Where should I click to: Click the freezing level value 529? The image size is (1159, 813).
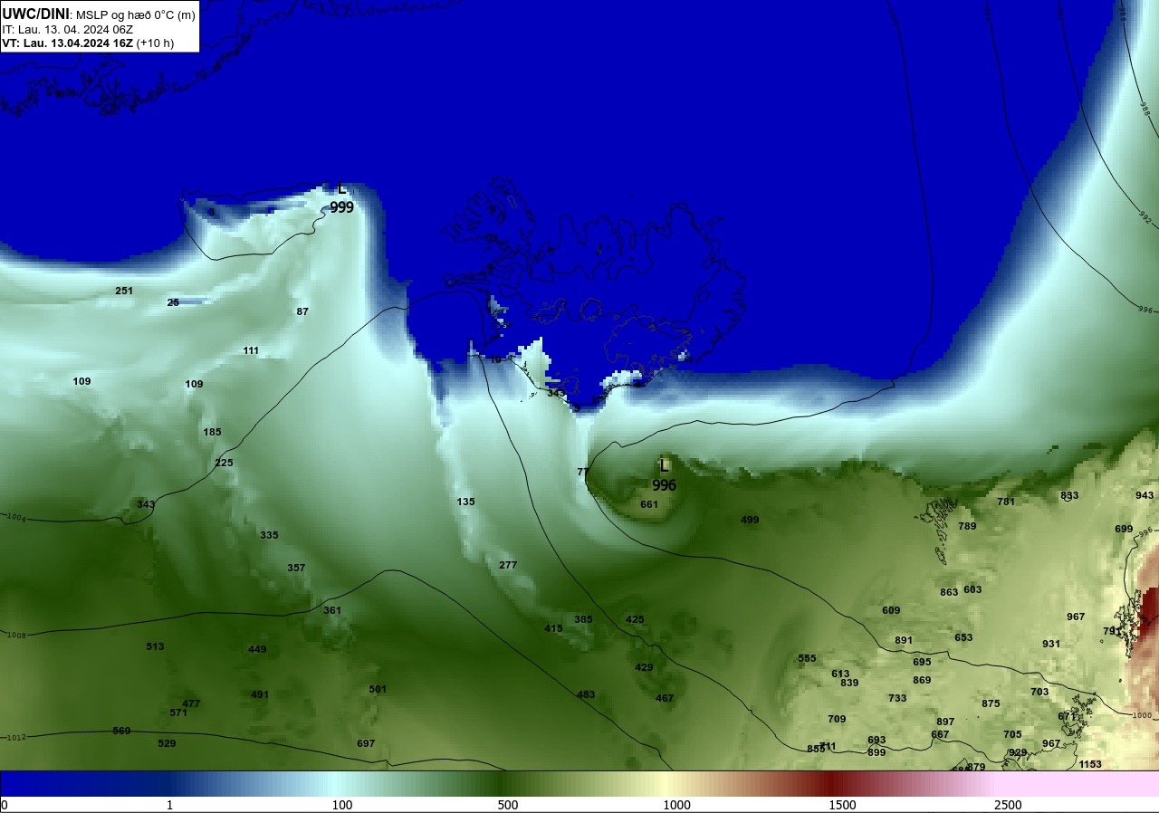coord(167,743)
